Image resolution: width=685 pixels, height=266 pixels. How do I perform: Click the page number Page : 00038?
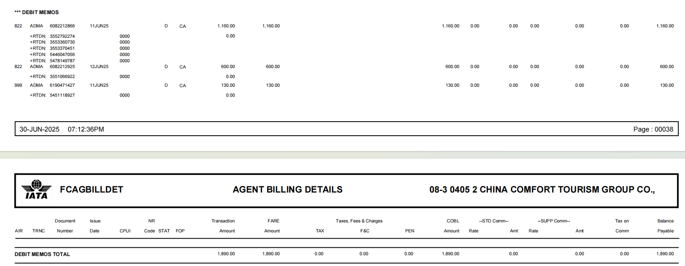coord(653,129)
